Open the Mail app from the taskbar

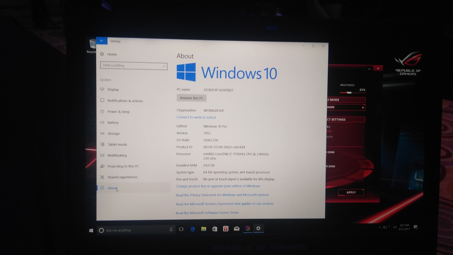coord(237,228)
